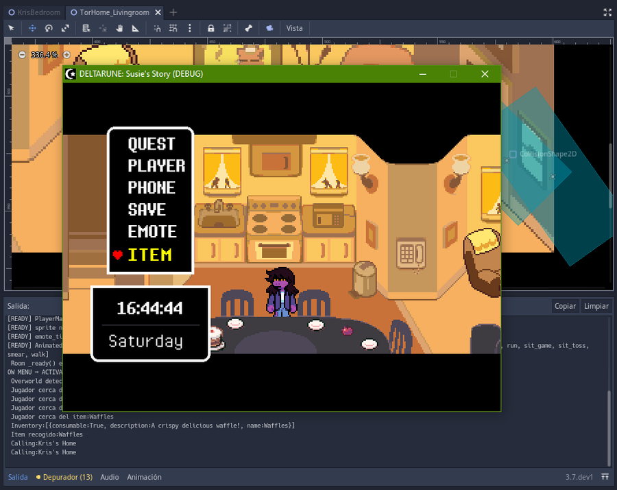Select the Pan Mode hand tool
The width and height of the screenshot is (617, 490).
click(119, 28)
